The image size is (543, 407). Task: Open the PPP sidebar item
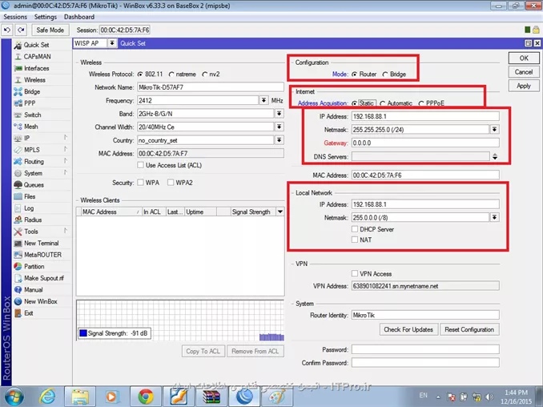pos(30,103)
